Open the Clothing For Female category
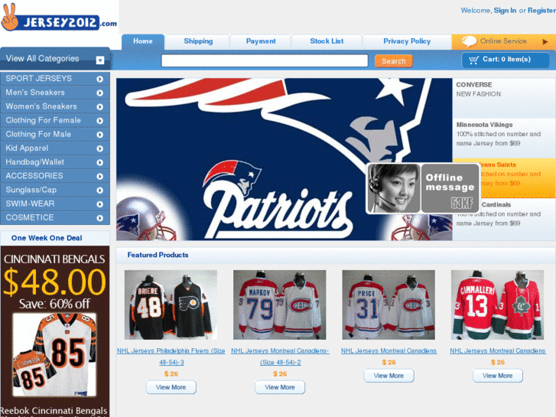This screenshot has width=556, height=417. [x=55, y=120]
